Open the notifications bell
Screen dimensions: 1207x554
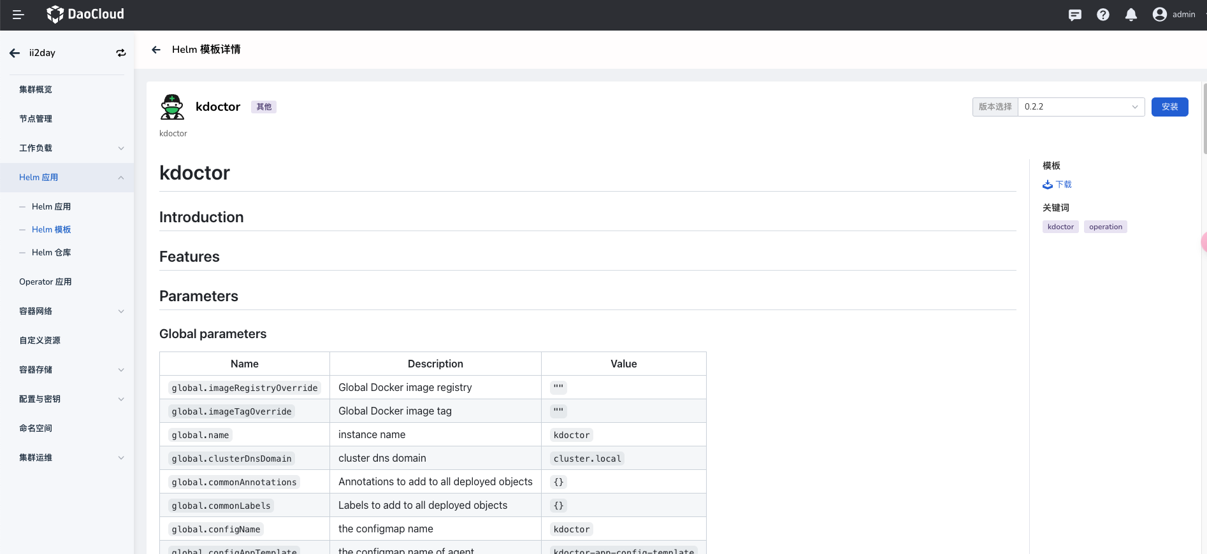click(x=1131, y=15)
